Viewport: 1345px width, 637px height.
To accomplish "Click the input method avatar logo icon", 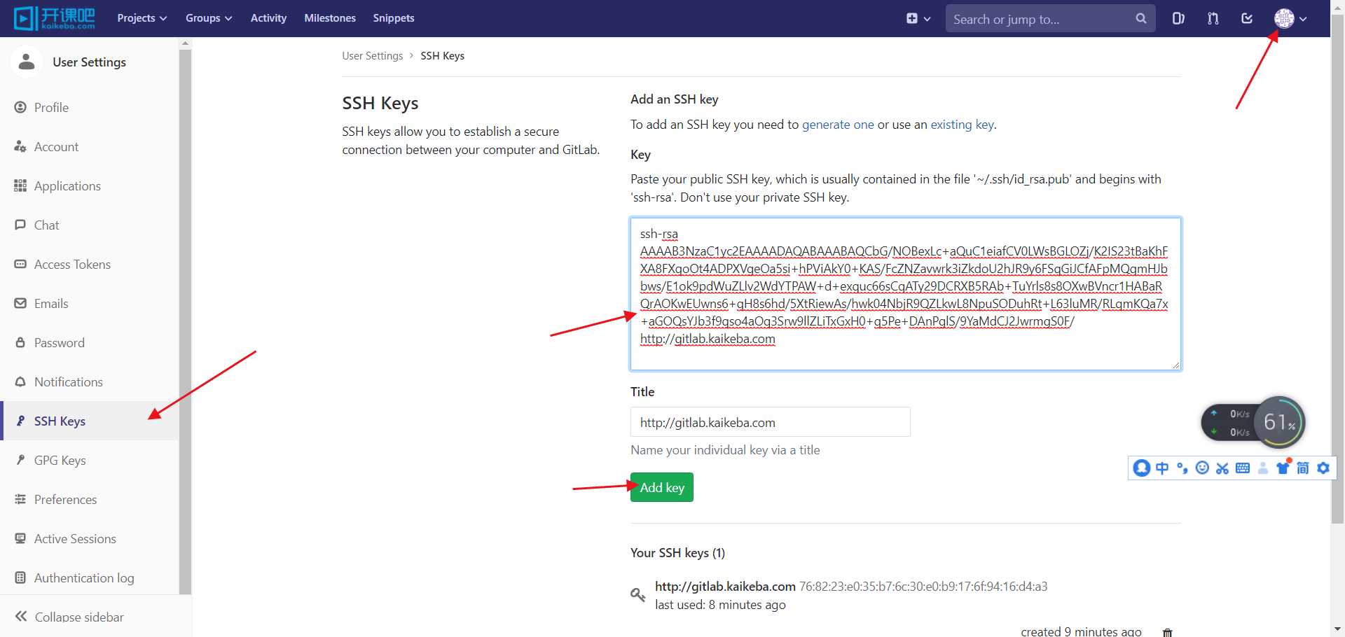I will point(1141,468).
